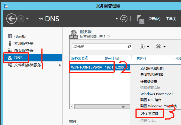Open the 工具(T) menu
Screen dimensions: 181x125
(x=171, y=19)
